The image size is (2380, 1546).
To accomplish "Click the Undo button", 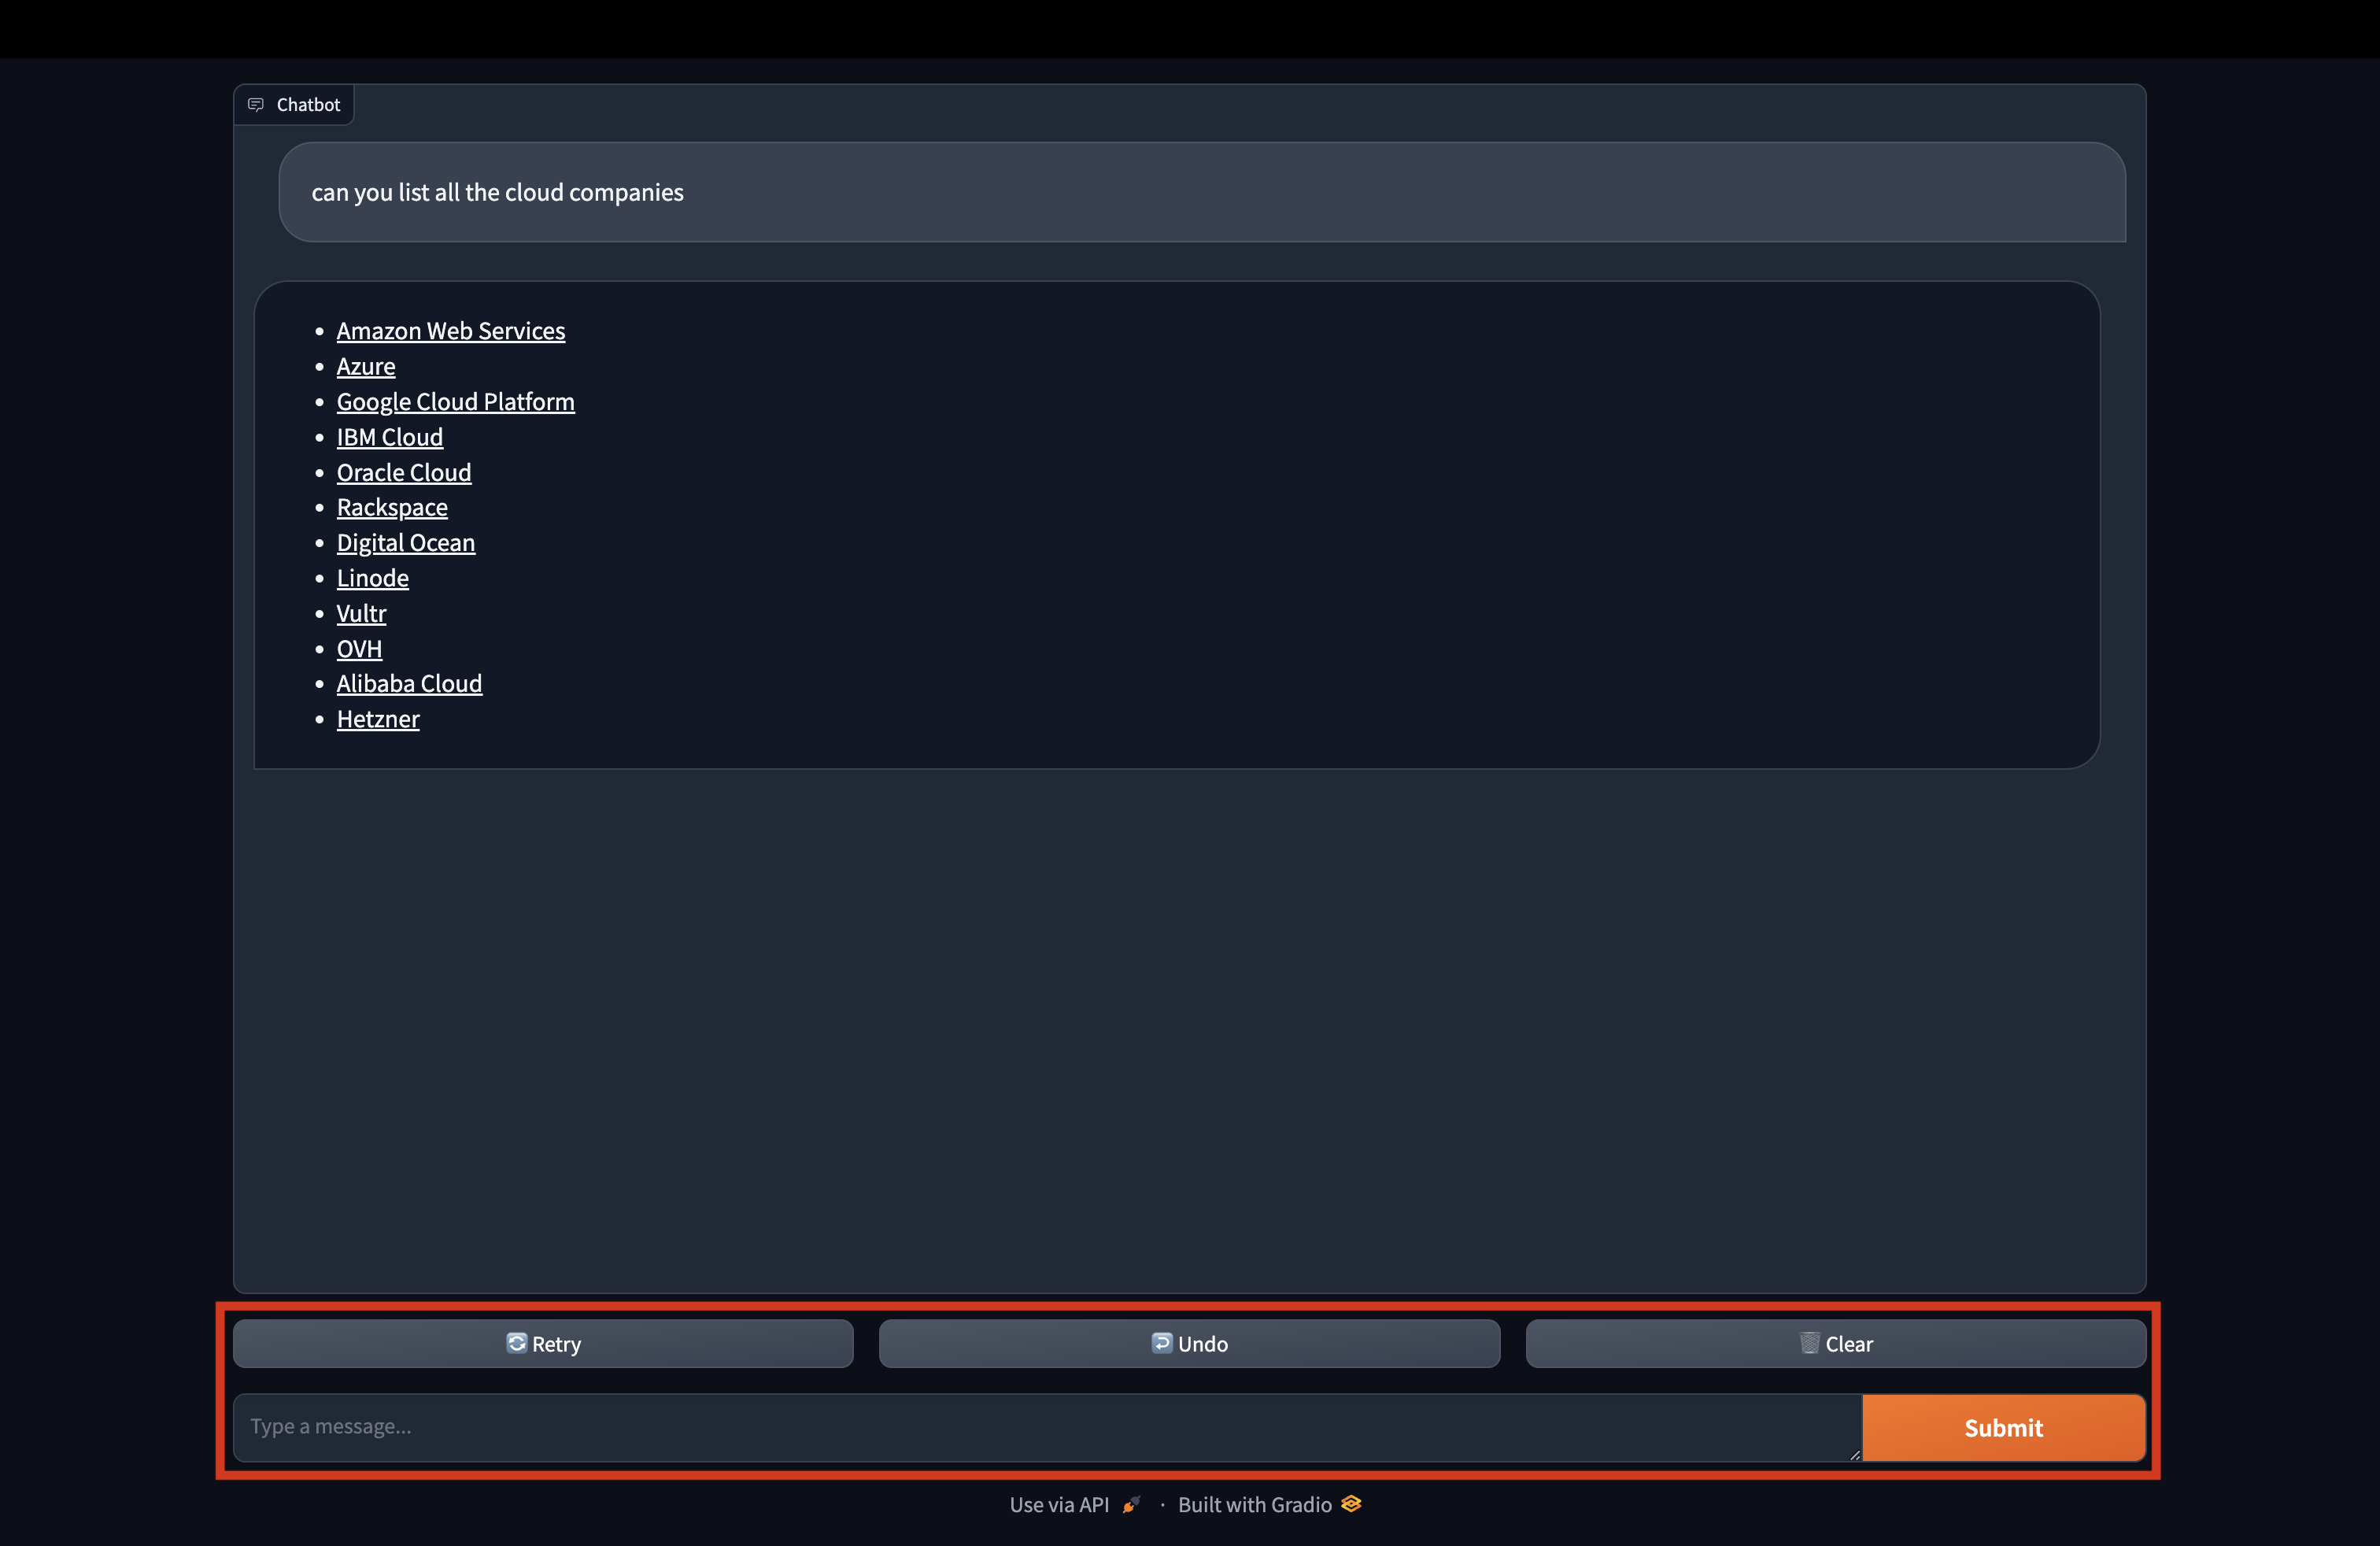I will [1189, 1343].
